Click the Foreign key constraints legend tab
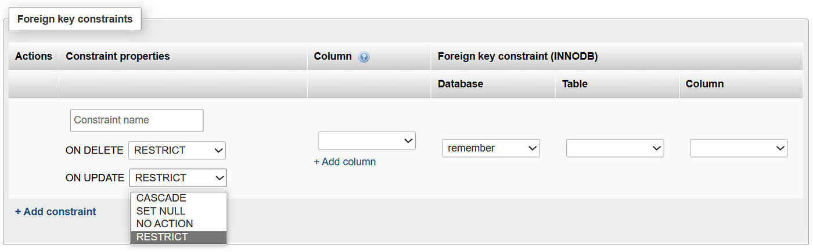This screenshot has height=252, width=813. pyautogui.click(x=75, y=19)
